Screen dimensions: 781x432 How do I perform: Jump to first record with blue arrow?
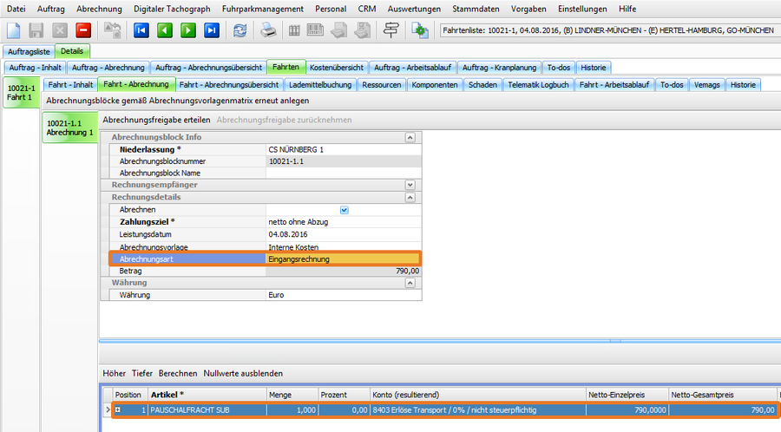click(x=141, y=30)
